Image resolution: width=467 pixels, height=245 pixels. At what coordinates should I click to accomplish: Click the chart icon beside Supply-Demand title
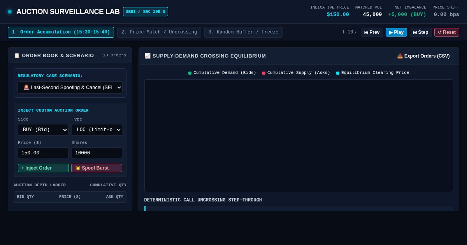(147, 56)
